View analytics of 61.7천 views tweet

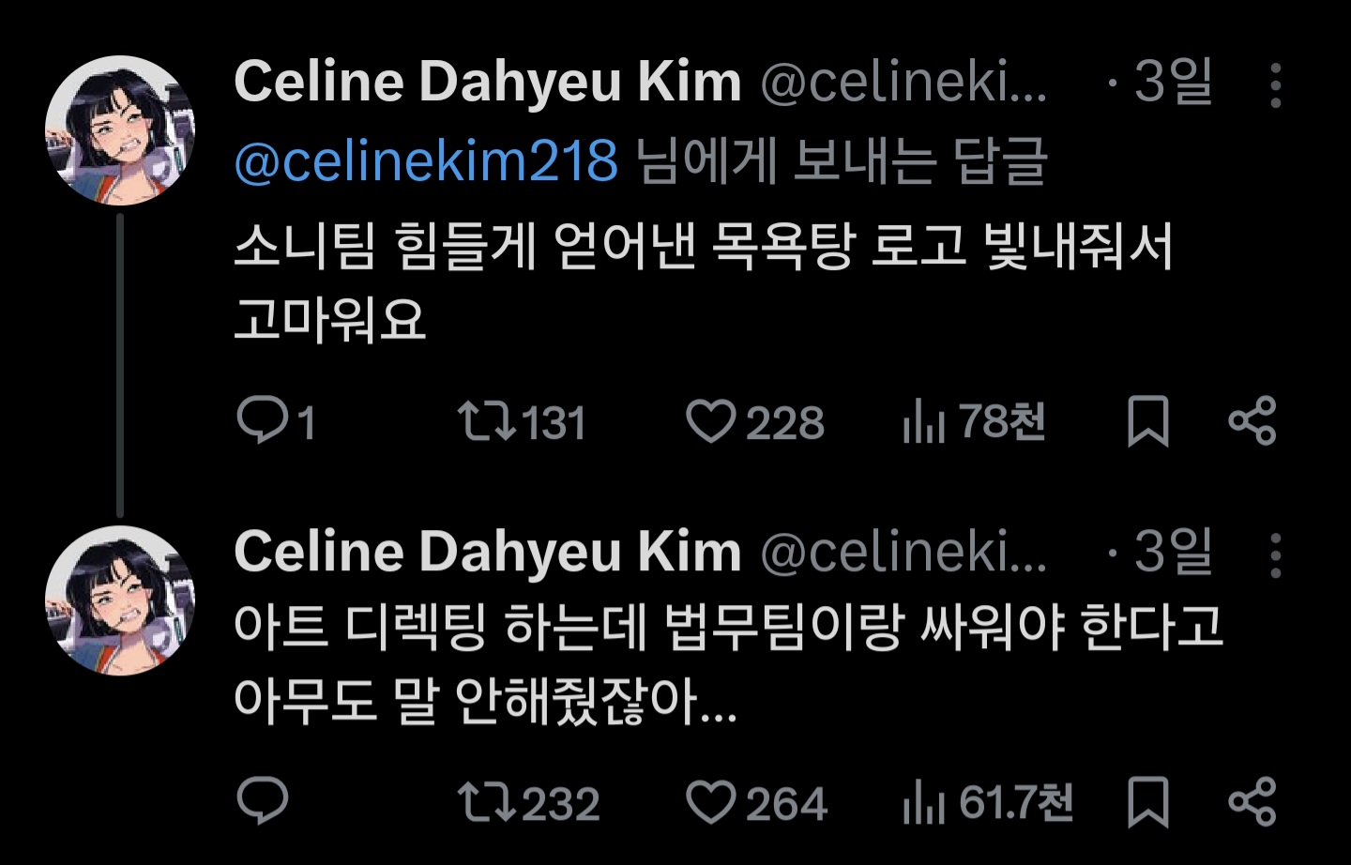point(924,804)
